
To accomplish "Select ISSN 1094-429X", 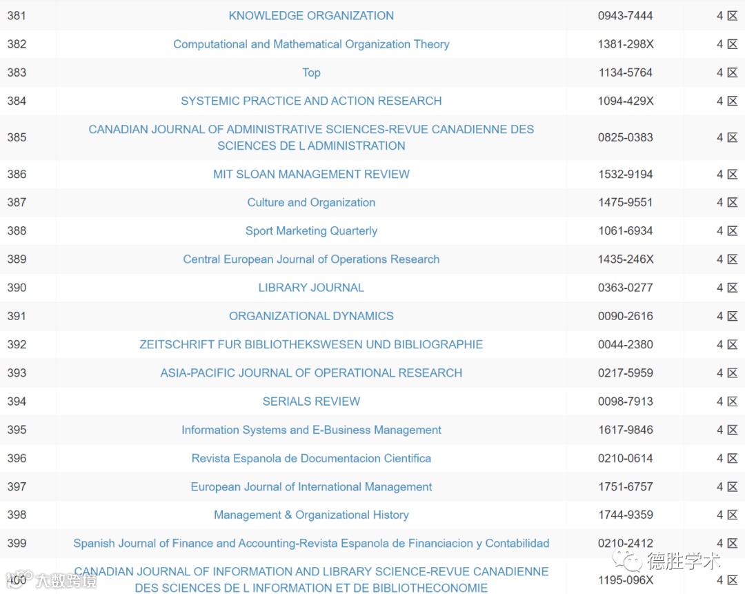I will point(625,101).
